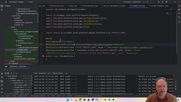Switch to pom.xml (springboot-cucumber) tab
The width and height of the screenshot is (181, 102).
tap(114, 6)
